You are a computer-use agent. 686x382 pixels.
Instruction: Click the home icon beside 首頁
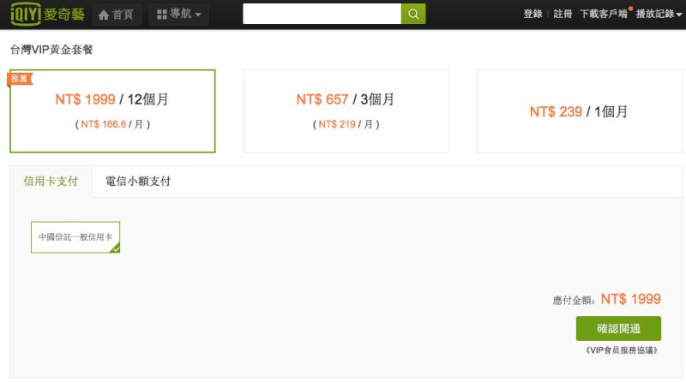pos(103,15)
